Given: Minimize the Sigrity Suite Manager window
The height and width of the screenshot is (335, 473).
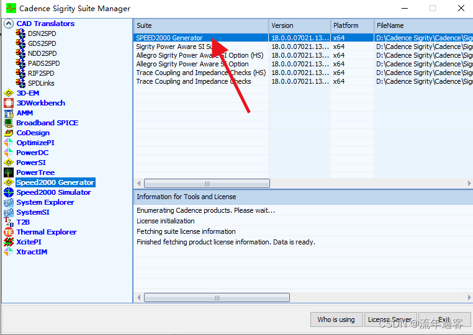Looking at the screenshot, I should click(405, 8).
